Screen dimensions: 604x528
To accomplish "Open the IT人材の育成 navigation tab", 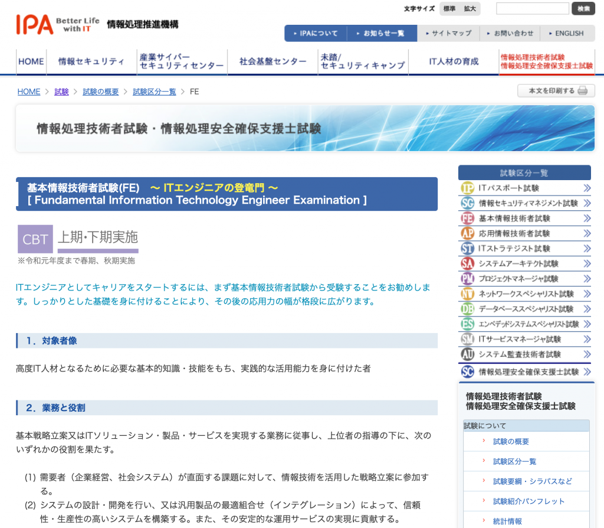I will pyautogui.click(x=454, y=61).
